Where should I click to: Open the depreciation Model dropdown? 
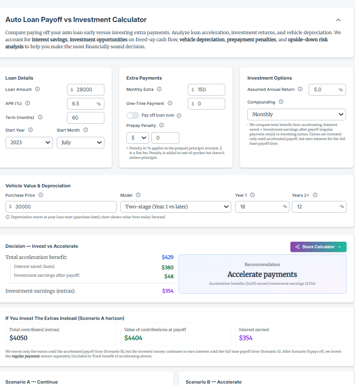click(x=176, y=207)
